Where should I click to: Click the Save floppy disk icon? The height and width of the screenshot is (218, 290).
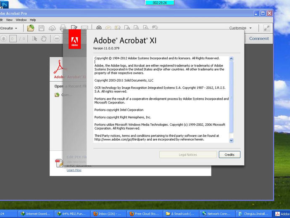point(42,28)
